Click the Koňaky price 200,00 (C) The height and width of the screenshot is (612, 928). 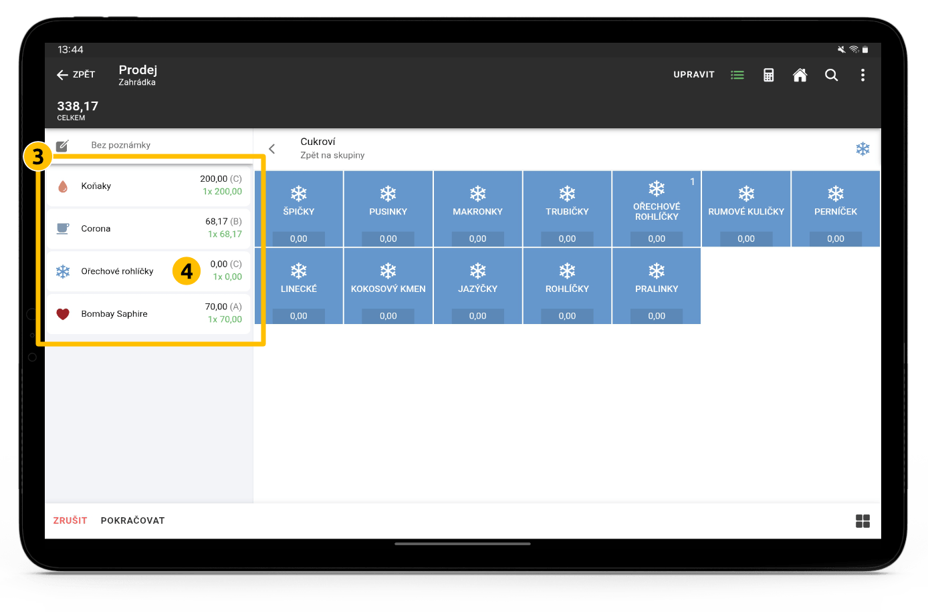tap(221, 179)
